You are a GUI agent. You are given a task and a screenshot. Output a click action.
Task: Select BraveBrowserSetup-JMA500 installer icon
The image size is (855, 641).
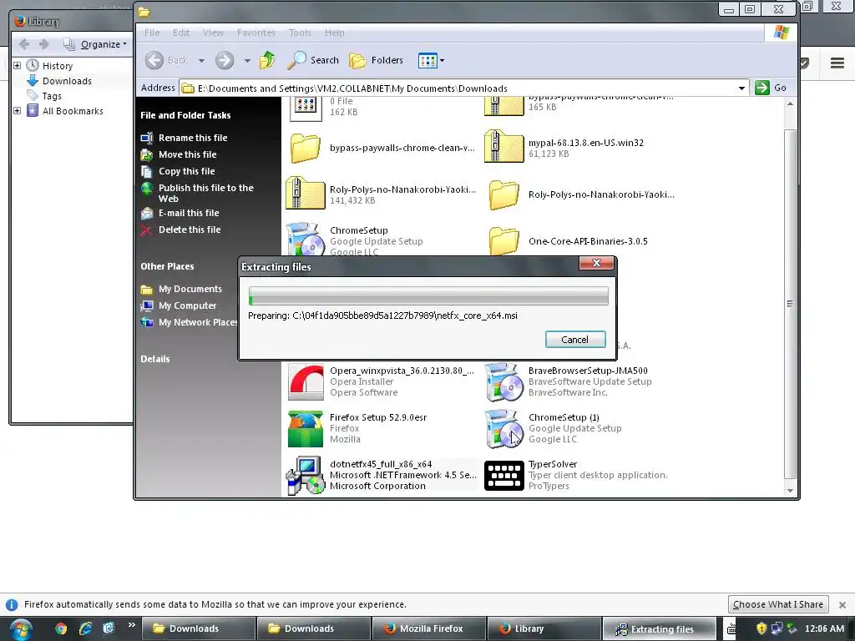click(503, 381)
